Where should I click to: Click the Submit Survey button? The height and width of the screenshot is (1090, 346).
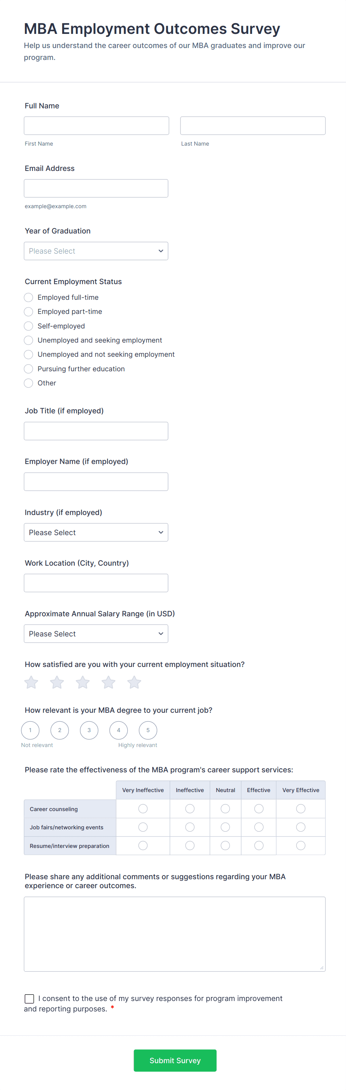175,1060
